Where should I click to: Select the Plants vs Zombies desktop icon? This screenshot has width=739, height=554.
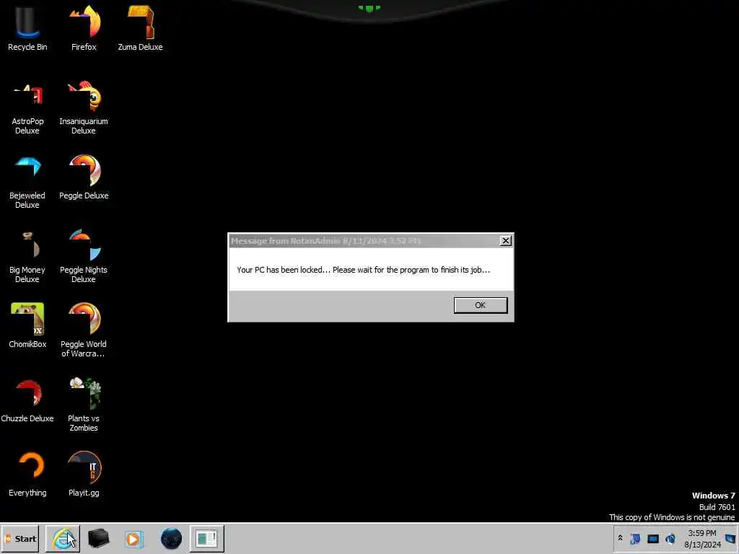[84, 404]
